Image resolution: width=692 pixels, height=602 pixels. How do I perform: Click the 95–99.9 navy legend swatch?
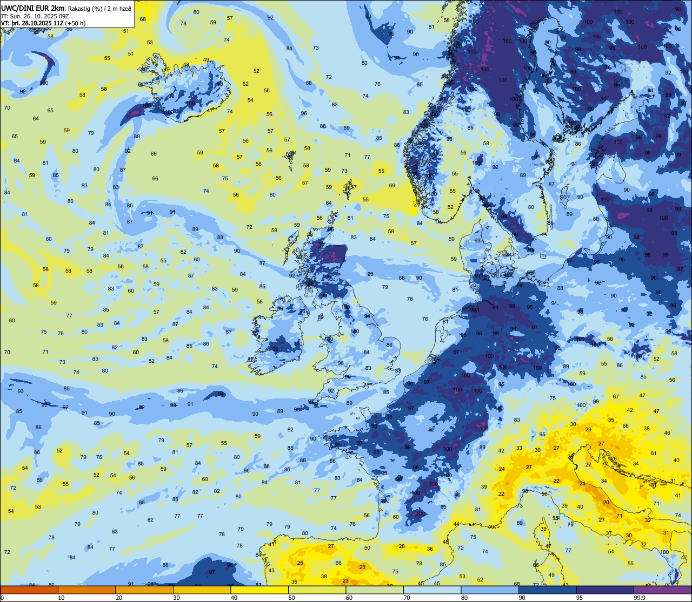point(605,590)
